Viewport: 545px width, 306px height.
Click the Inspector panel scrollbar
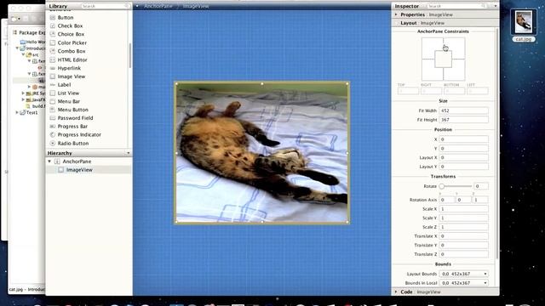tap(497, 144)
